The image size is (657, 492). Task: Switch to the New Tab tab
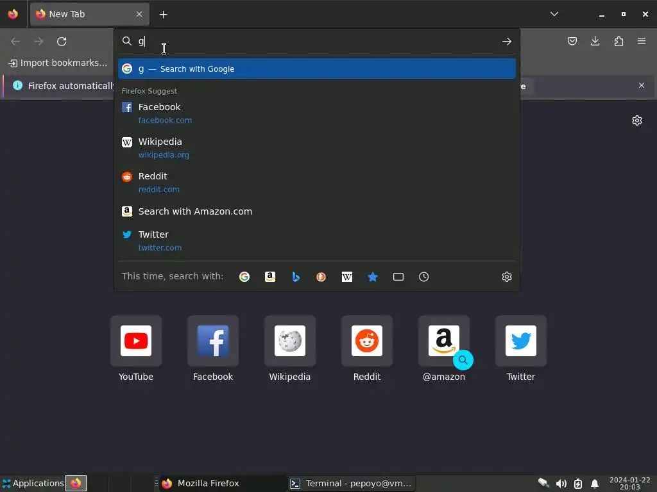point(90,14)
